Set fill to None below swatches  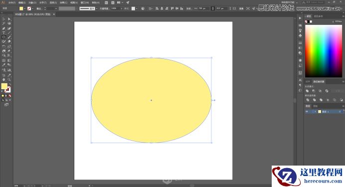10,96
